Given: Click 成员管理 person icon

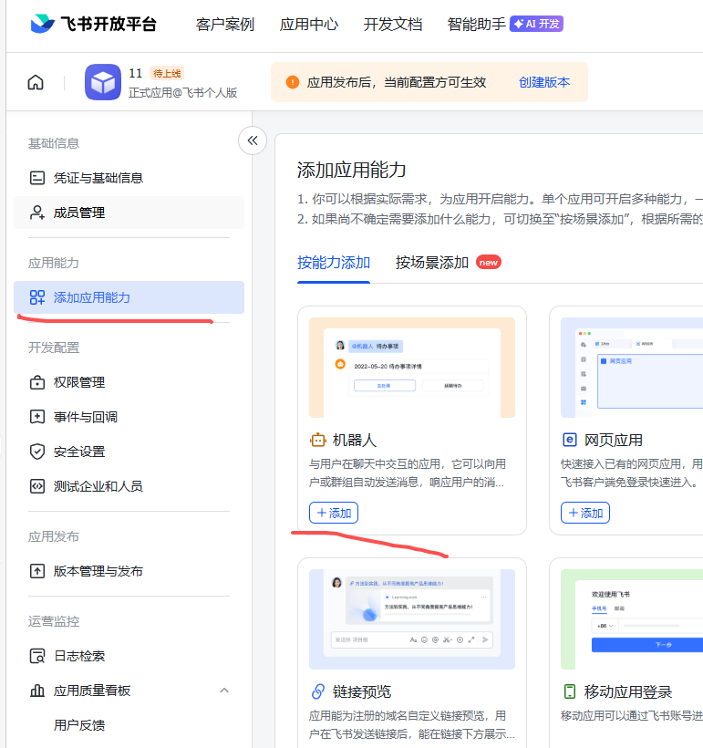Looking at the screenshot, I should (x=37, y=213).
